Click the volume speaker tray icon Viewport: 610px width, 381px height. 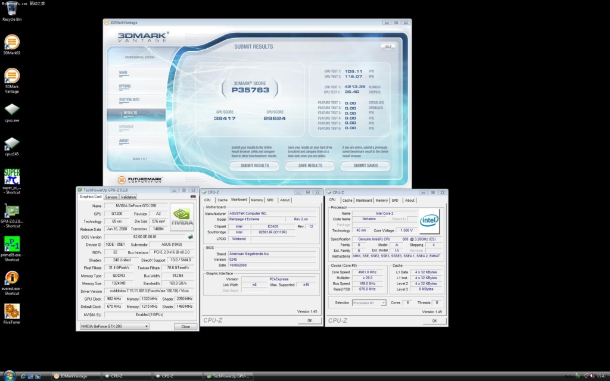[x=592, y=376]
